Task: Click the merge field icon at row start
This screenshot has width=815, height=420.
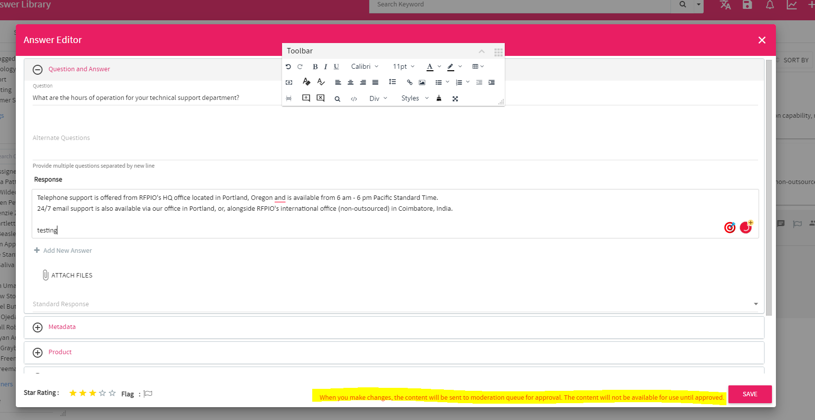Action: pyautogui.click(x=289, y=83)
